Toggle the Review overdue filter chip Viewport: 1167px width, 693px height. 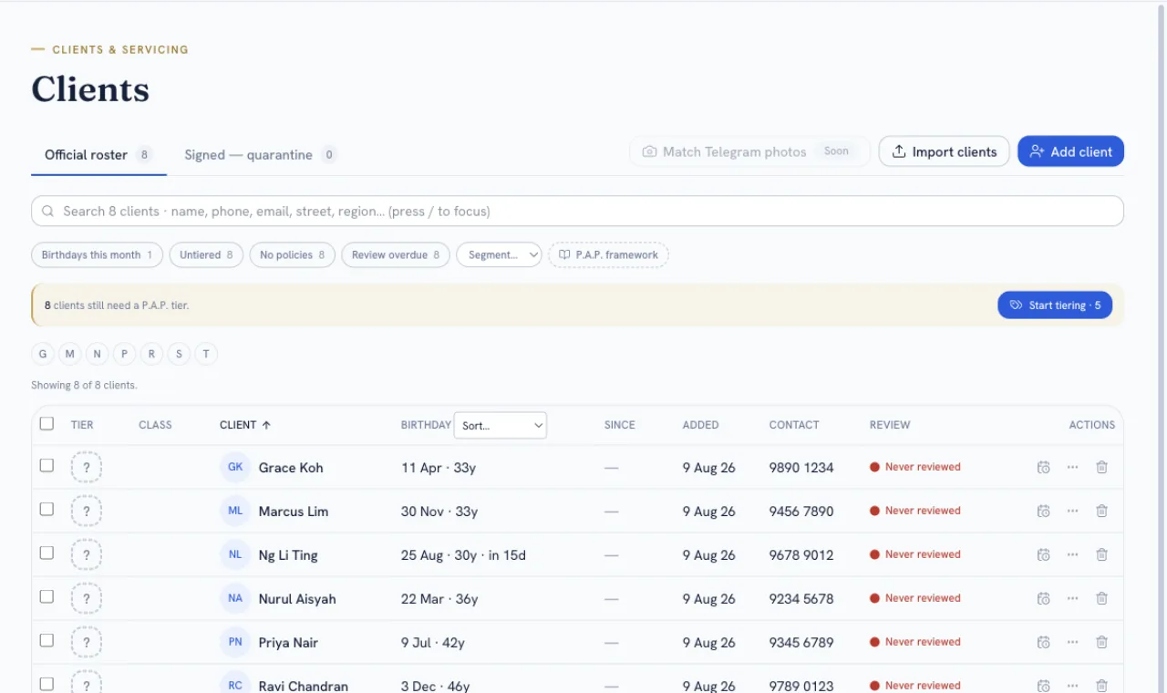point(396,255)
